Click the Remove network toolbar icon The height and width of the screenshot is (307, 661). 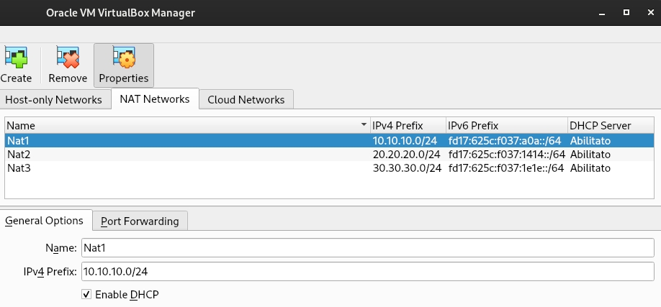pyautogui.click(x=68, y=65)
